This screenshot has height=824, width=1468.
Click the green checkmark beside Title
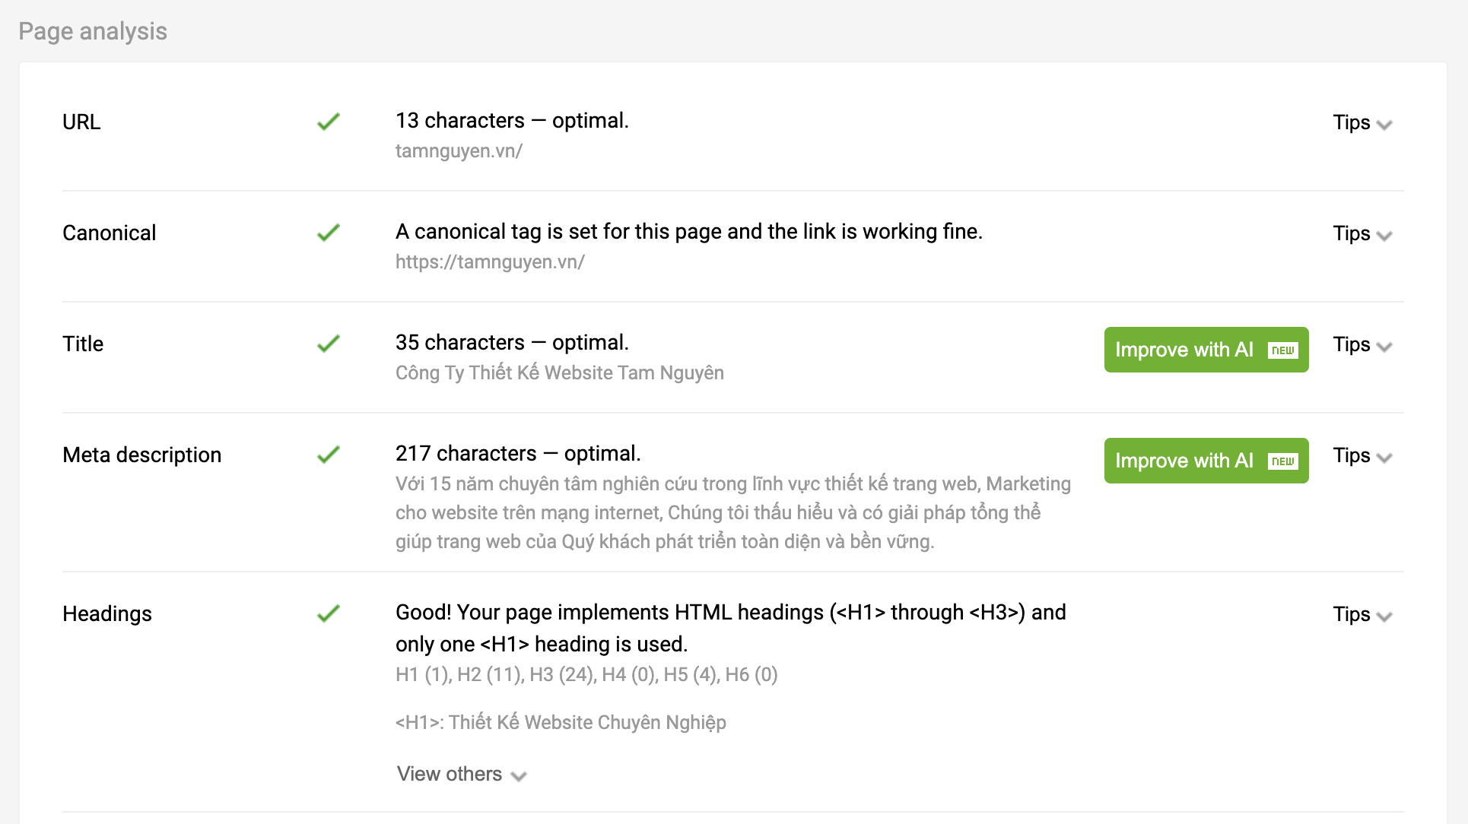pyautogui.click(x=329, y=344)
